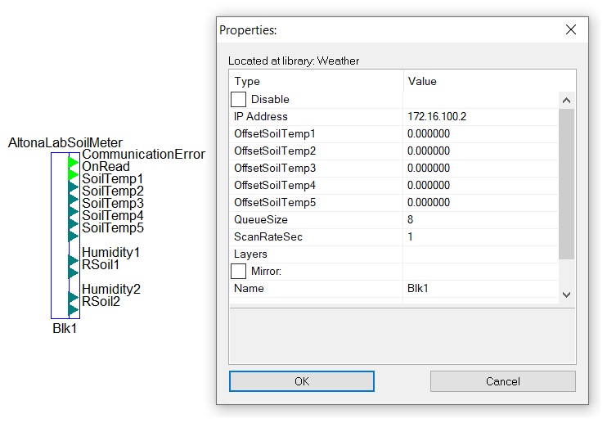Select the SoilTemp1 output pin triangle
The width and height of the screenshot is (607, 423).
click(73, 187)
